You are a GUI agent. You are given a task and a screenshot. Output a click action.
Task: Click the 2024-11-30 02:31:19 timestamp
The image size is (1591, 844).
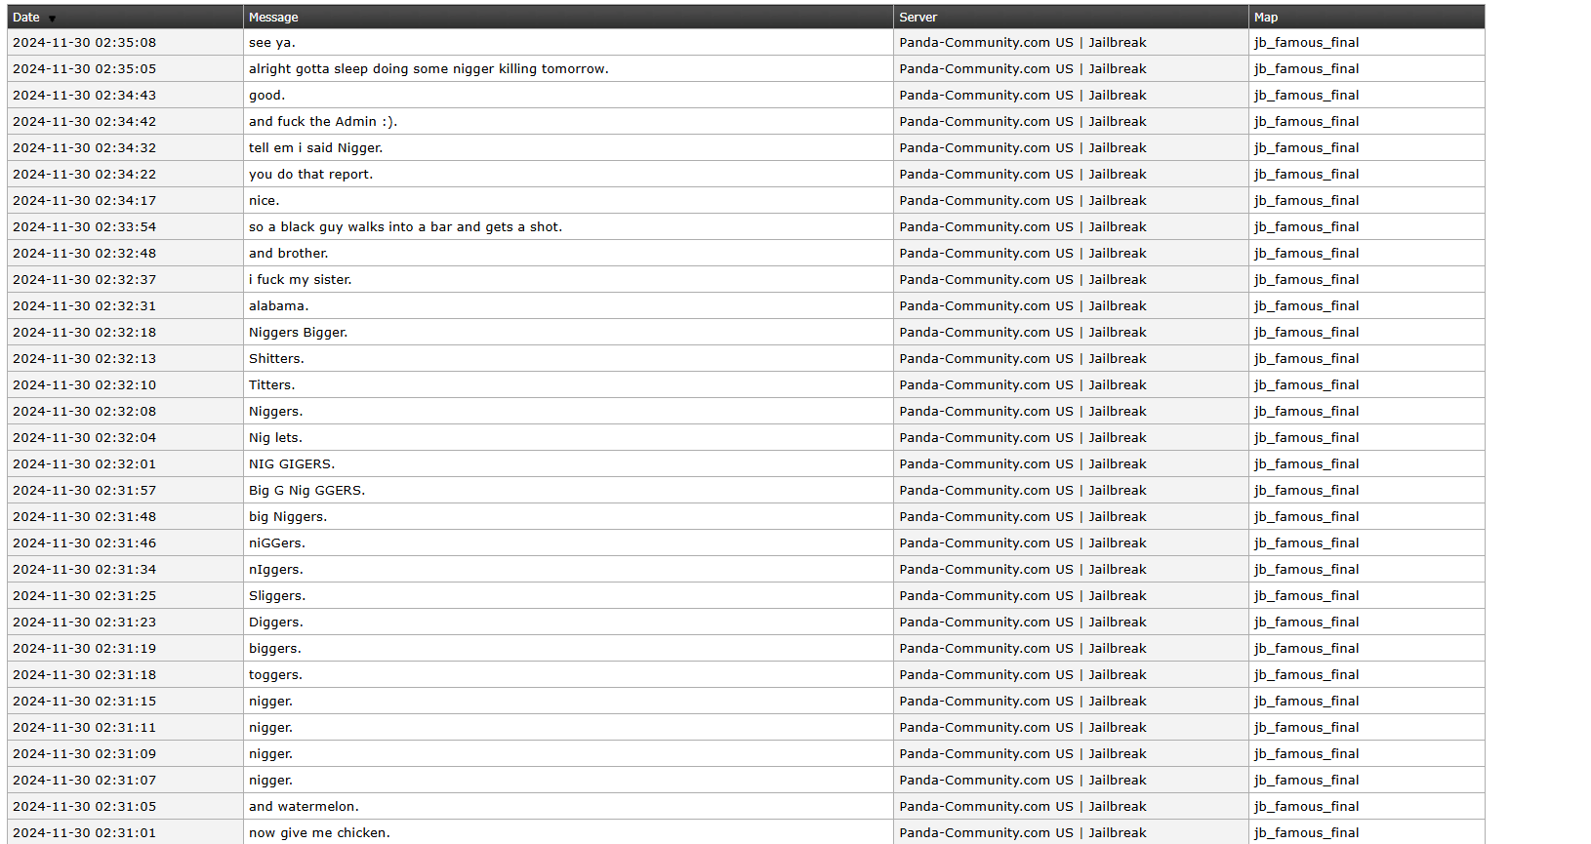[84, 649]
